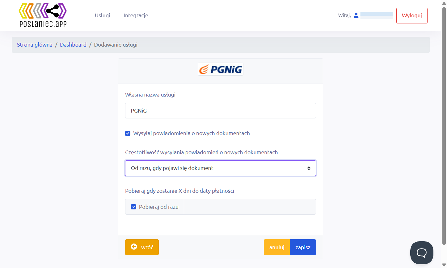Click the PGNiG service logo
The image size is (447, 268).
pyautogui.click(x=221, y=69)
